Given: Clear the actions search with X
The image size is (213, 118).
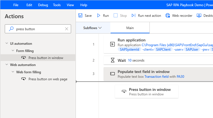Looking at the screenshot, I should (67, 29).
